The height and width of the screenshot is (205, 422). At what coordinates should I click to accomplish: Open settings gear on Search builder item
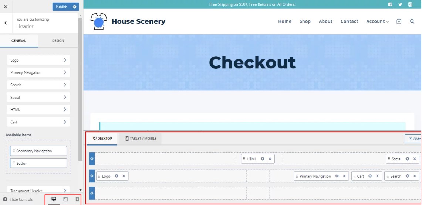[407, 176]
